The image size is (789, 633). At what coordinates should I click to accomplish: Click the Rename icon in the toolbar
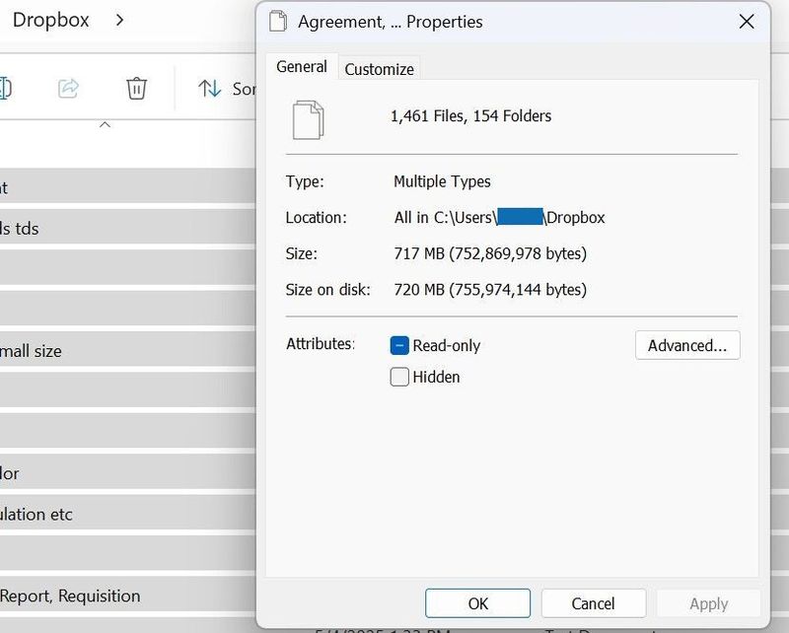(5, 89)
